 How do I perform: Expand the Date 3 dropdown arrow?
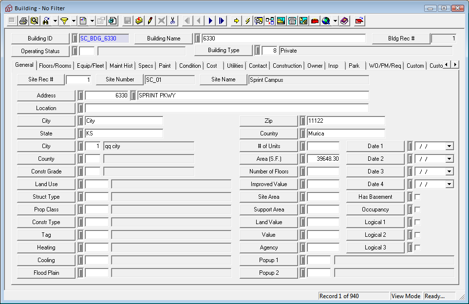pos(449,171)
